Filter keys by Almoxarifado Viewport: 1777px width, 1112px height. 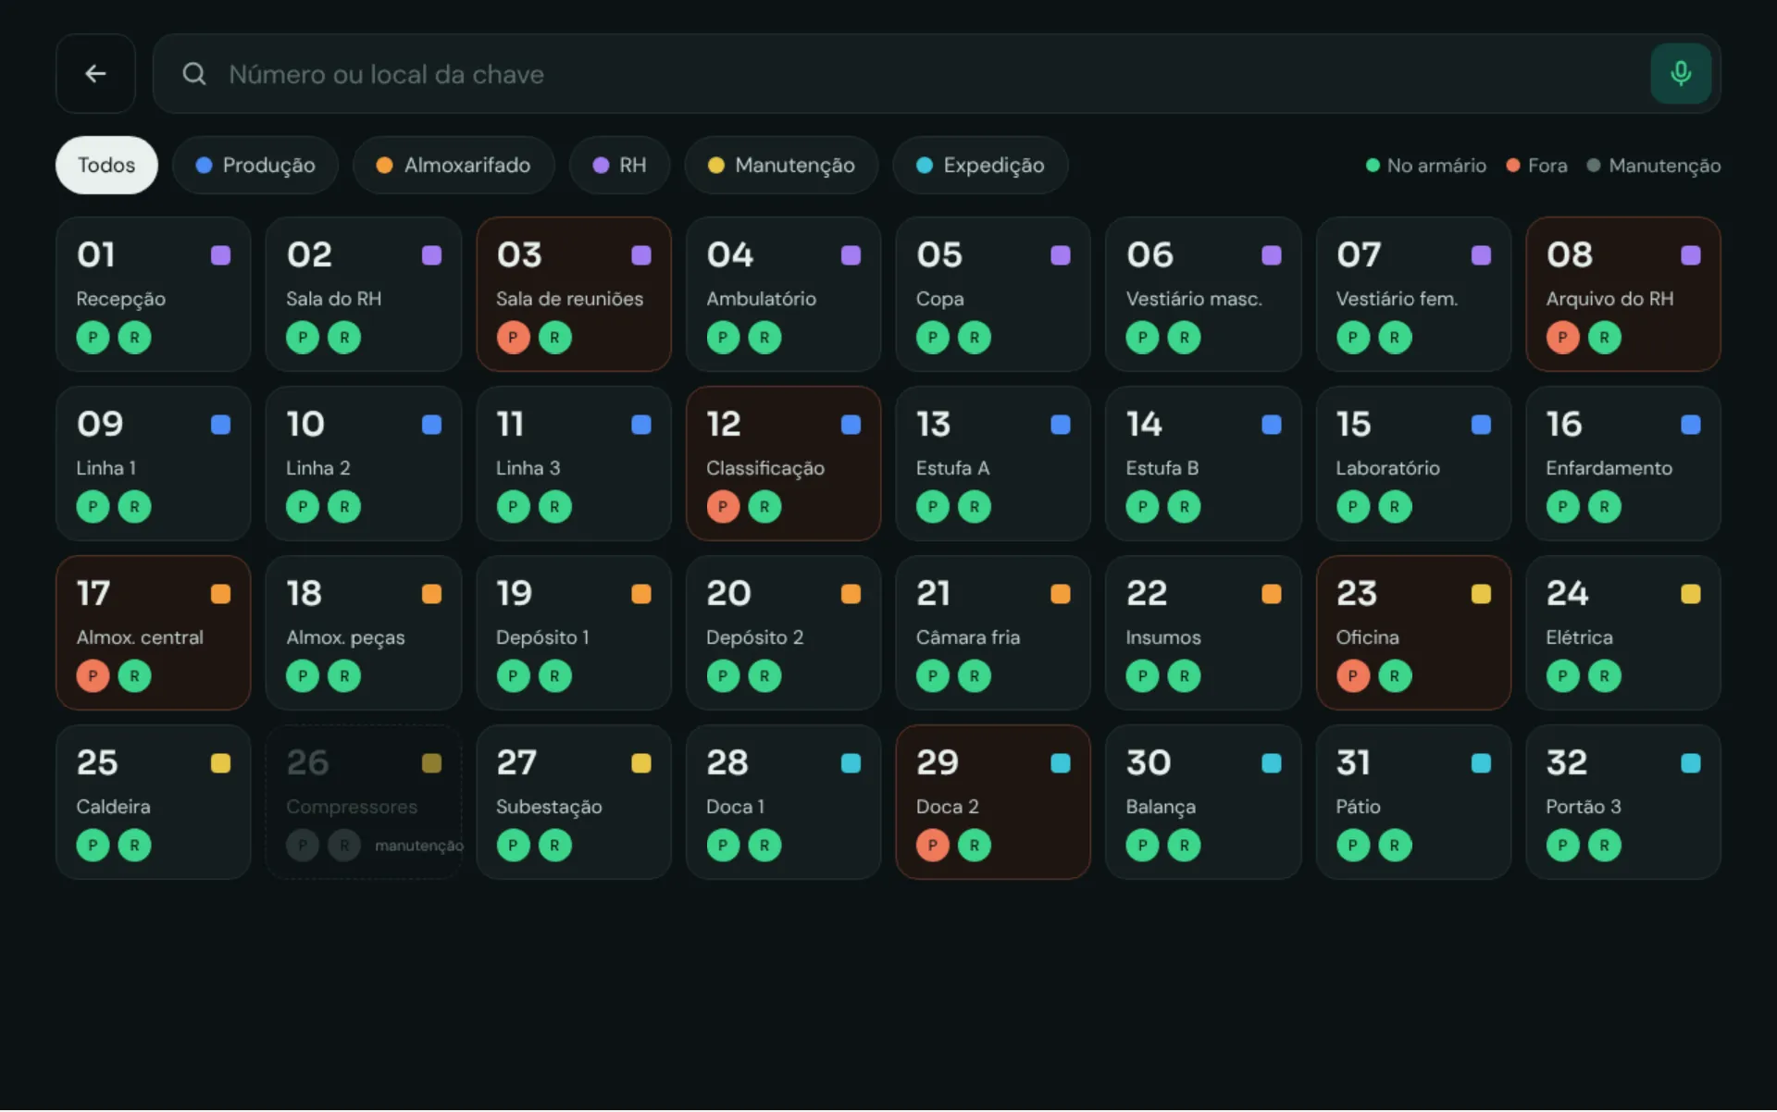pos(454,166)
